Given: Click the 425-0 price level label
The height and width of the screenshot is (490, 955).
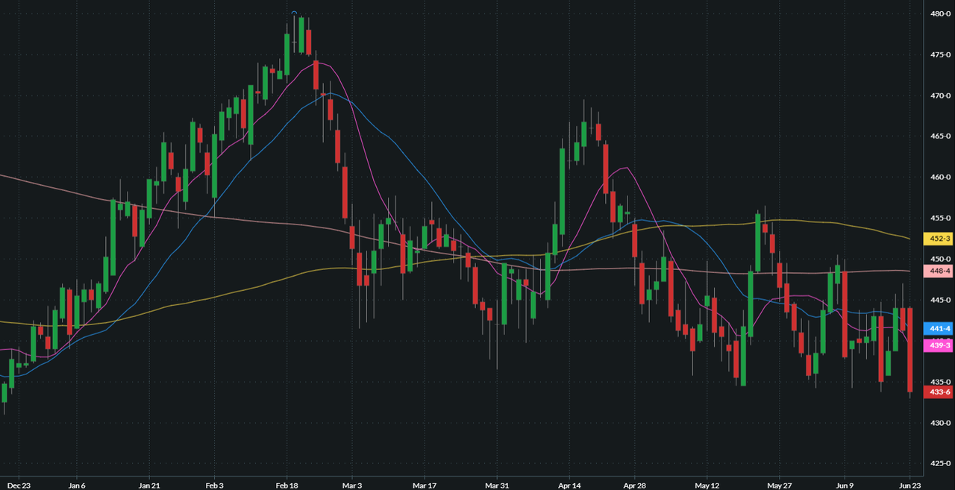Looking at the screenshot, I should click(939, 463).
